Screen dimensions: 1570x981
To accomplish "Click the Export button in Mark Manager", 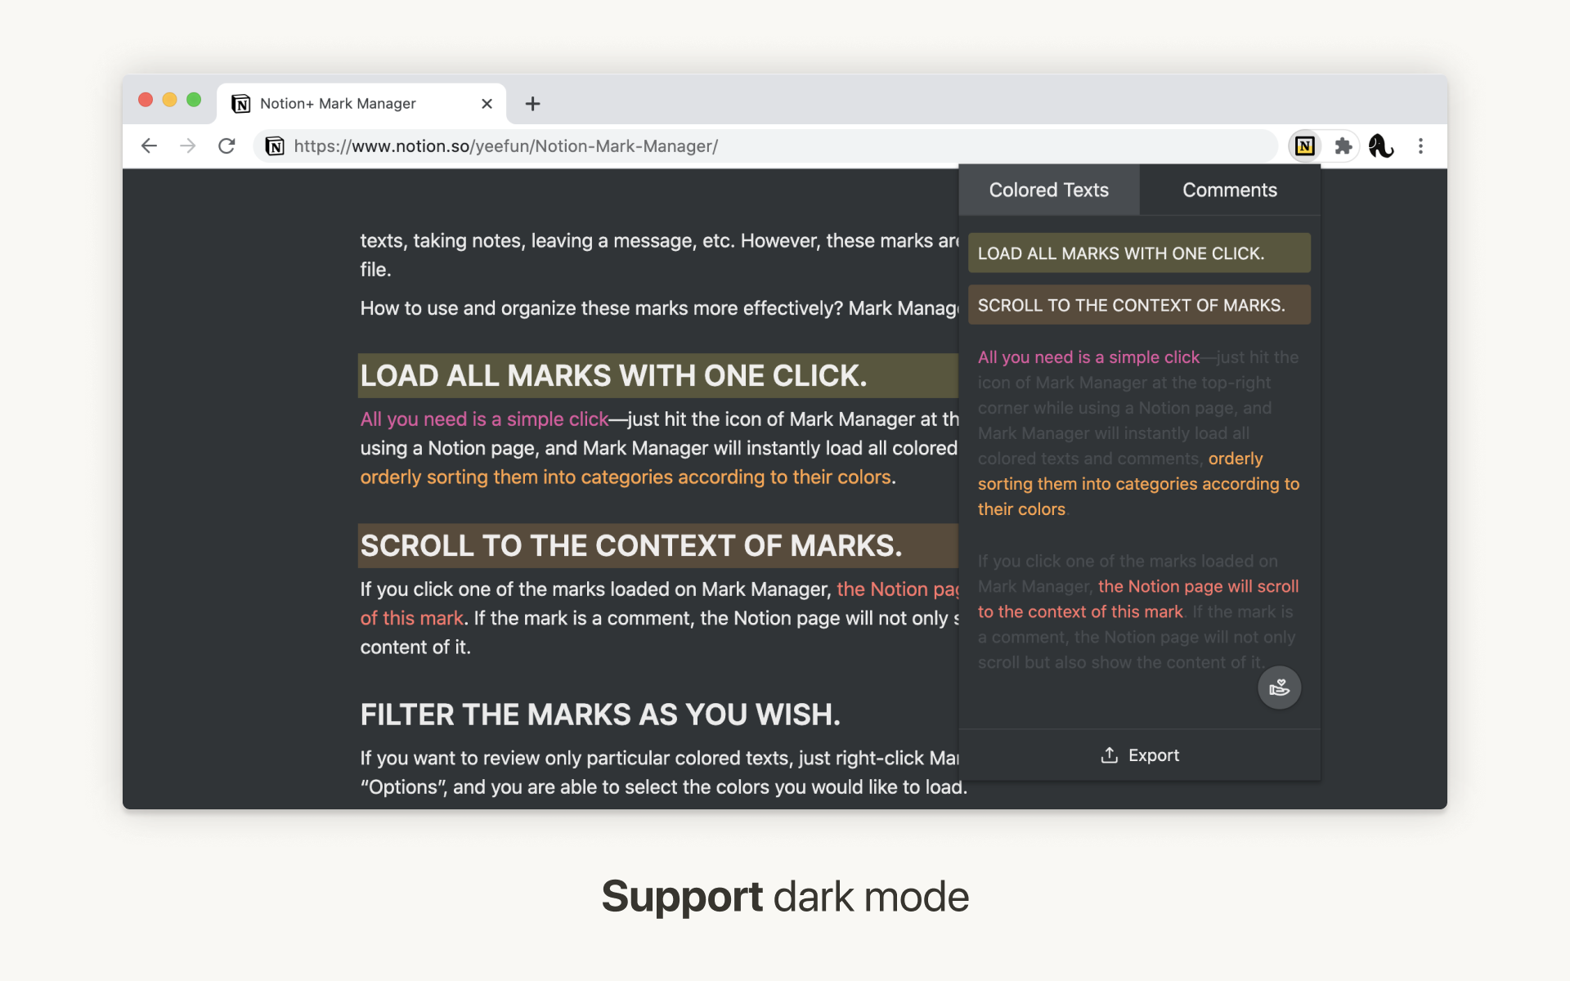I will point(1138,754).
